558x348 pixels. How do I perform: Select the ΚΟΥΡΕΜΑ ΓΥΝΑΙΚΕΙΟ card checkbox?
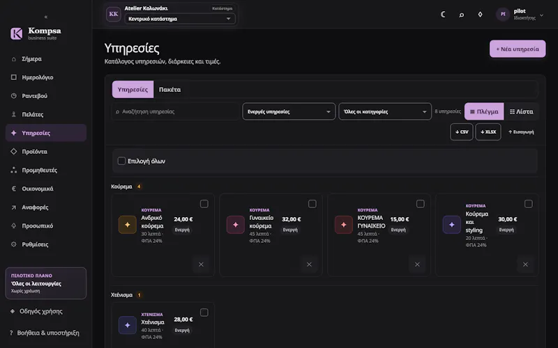[x=421, y=204]
